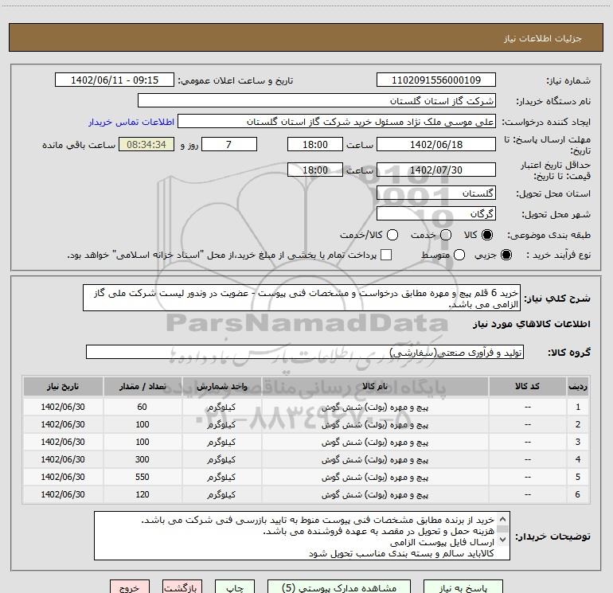This screenshot has height=593, width=613.
Task: Select the جزیی purchase type radio
Action: (506, 255)
